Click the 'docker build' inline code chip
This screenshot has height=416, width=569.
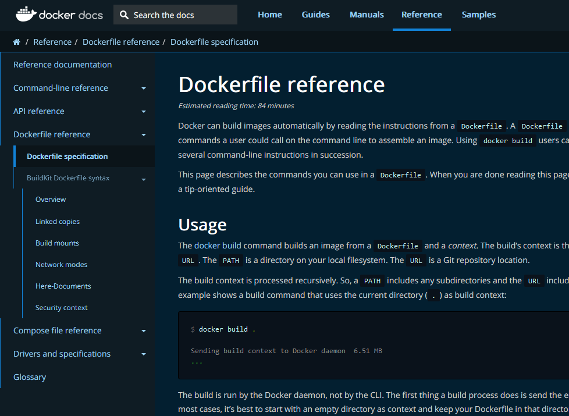pos(508,141)
